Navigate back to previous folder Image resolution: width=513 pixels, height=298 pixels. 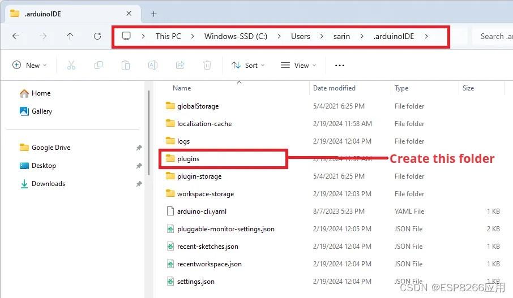click(x=16, y=36)
